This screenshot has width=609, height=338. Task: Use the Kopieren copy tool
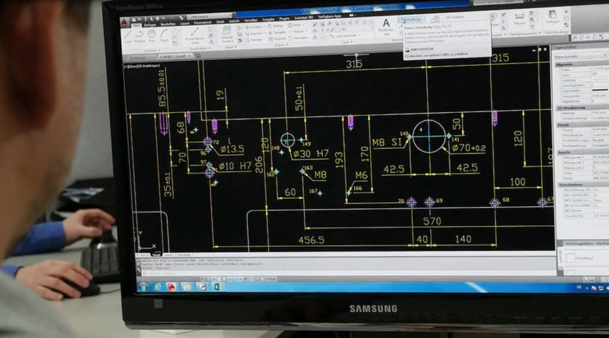(x=254, y=33)
